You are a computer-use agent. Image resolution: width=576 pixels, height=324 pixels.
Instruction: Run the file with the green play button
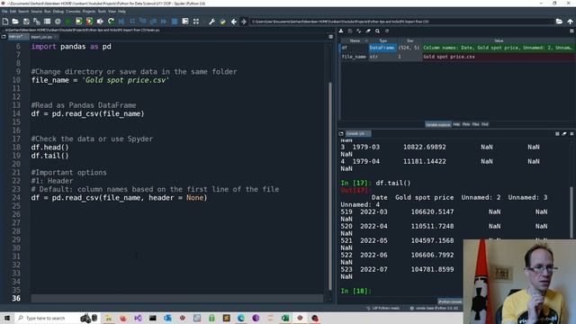coord(68,22)
